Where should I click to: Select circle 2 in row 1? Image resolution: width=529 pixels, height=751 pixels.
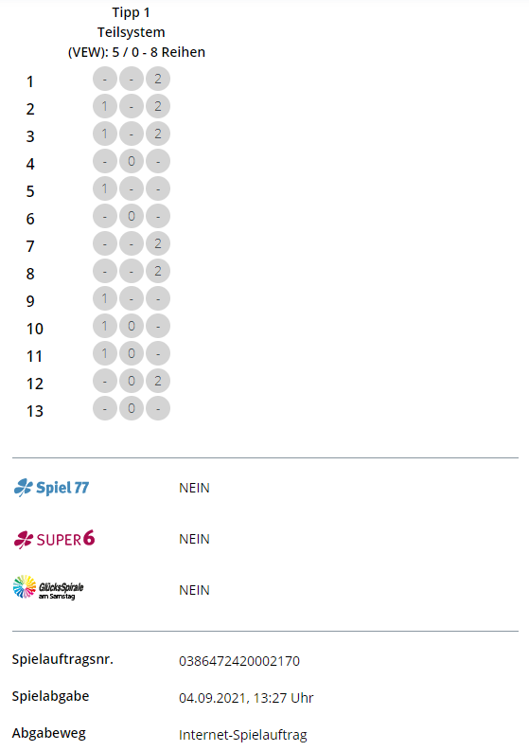pyautogui.click(x=158, y=79)
